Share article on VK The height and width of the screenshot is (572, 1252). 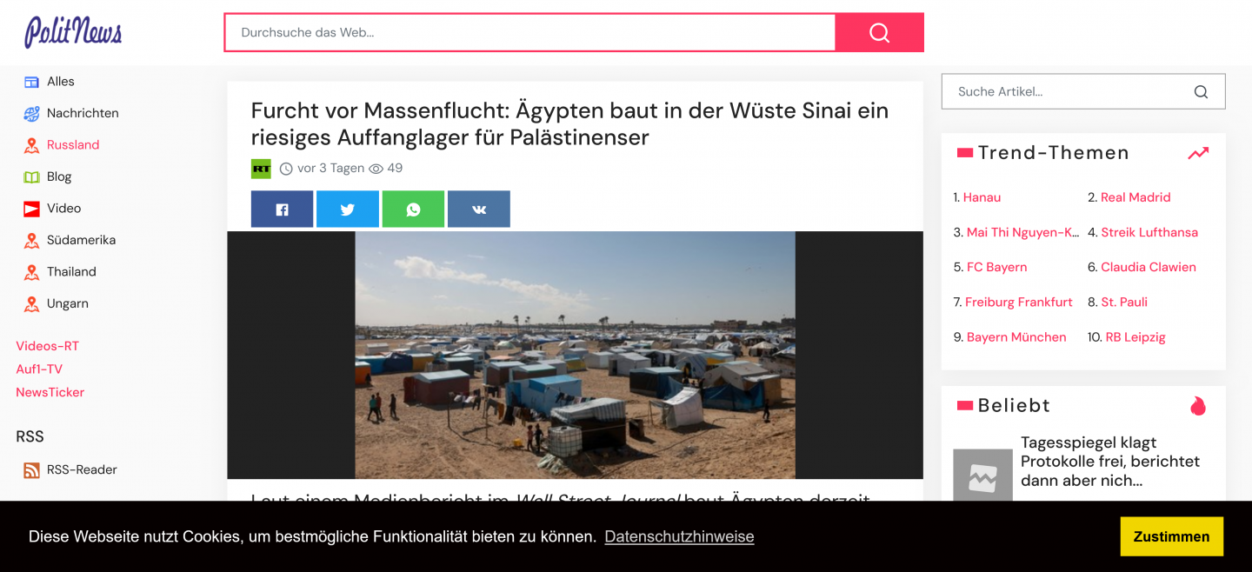(x=479, y=210)
